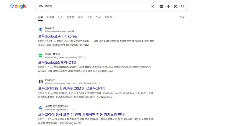This screenshot has height=126, width=236.
Task: Select the 전체 tab
Action: (40, 17)
